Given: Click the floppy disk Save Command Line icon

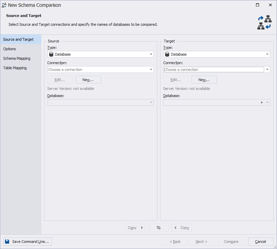Looking at the screenshot, I should point(7,242).
